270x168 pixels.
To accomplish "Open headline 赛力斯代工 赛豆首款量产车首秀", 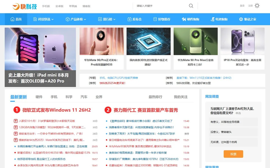I will click(x=146, y=110).
